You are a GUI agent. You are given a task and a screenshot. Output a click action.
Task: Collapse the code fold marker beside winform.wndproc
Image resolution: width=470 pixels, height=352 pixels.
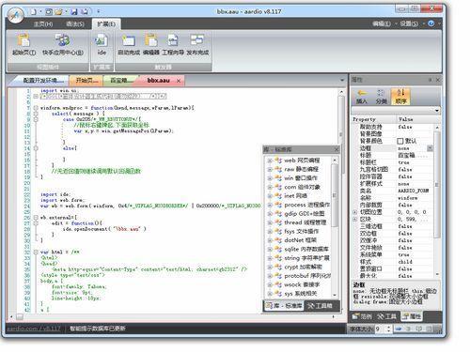coord(36,108)
